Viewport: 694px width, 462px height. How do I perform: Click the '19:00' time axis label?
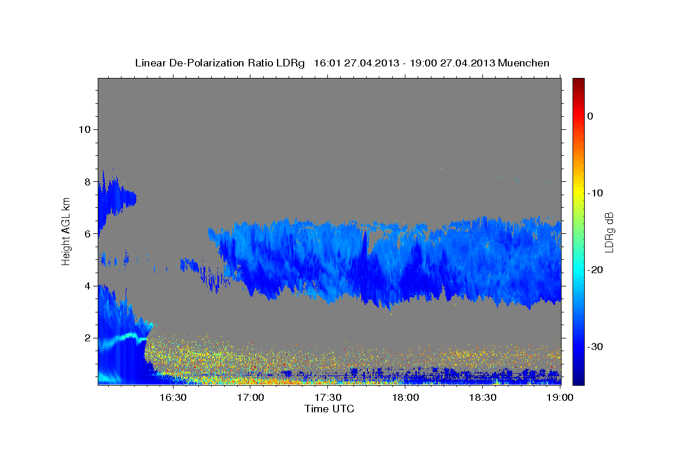pos(560,398)
